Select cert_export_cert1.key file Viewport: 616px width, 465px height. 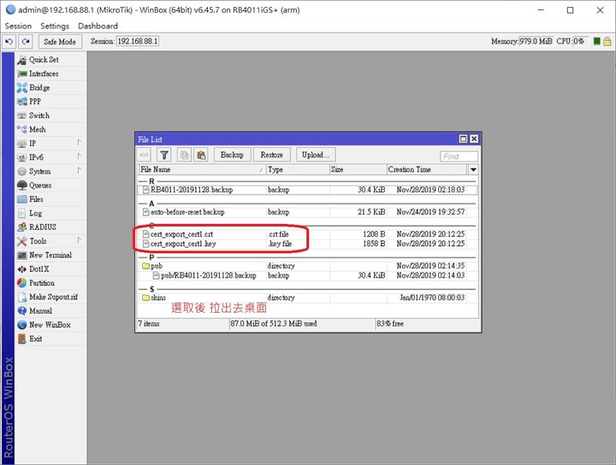coord(307,244)
